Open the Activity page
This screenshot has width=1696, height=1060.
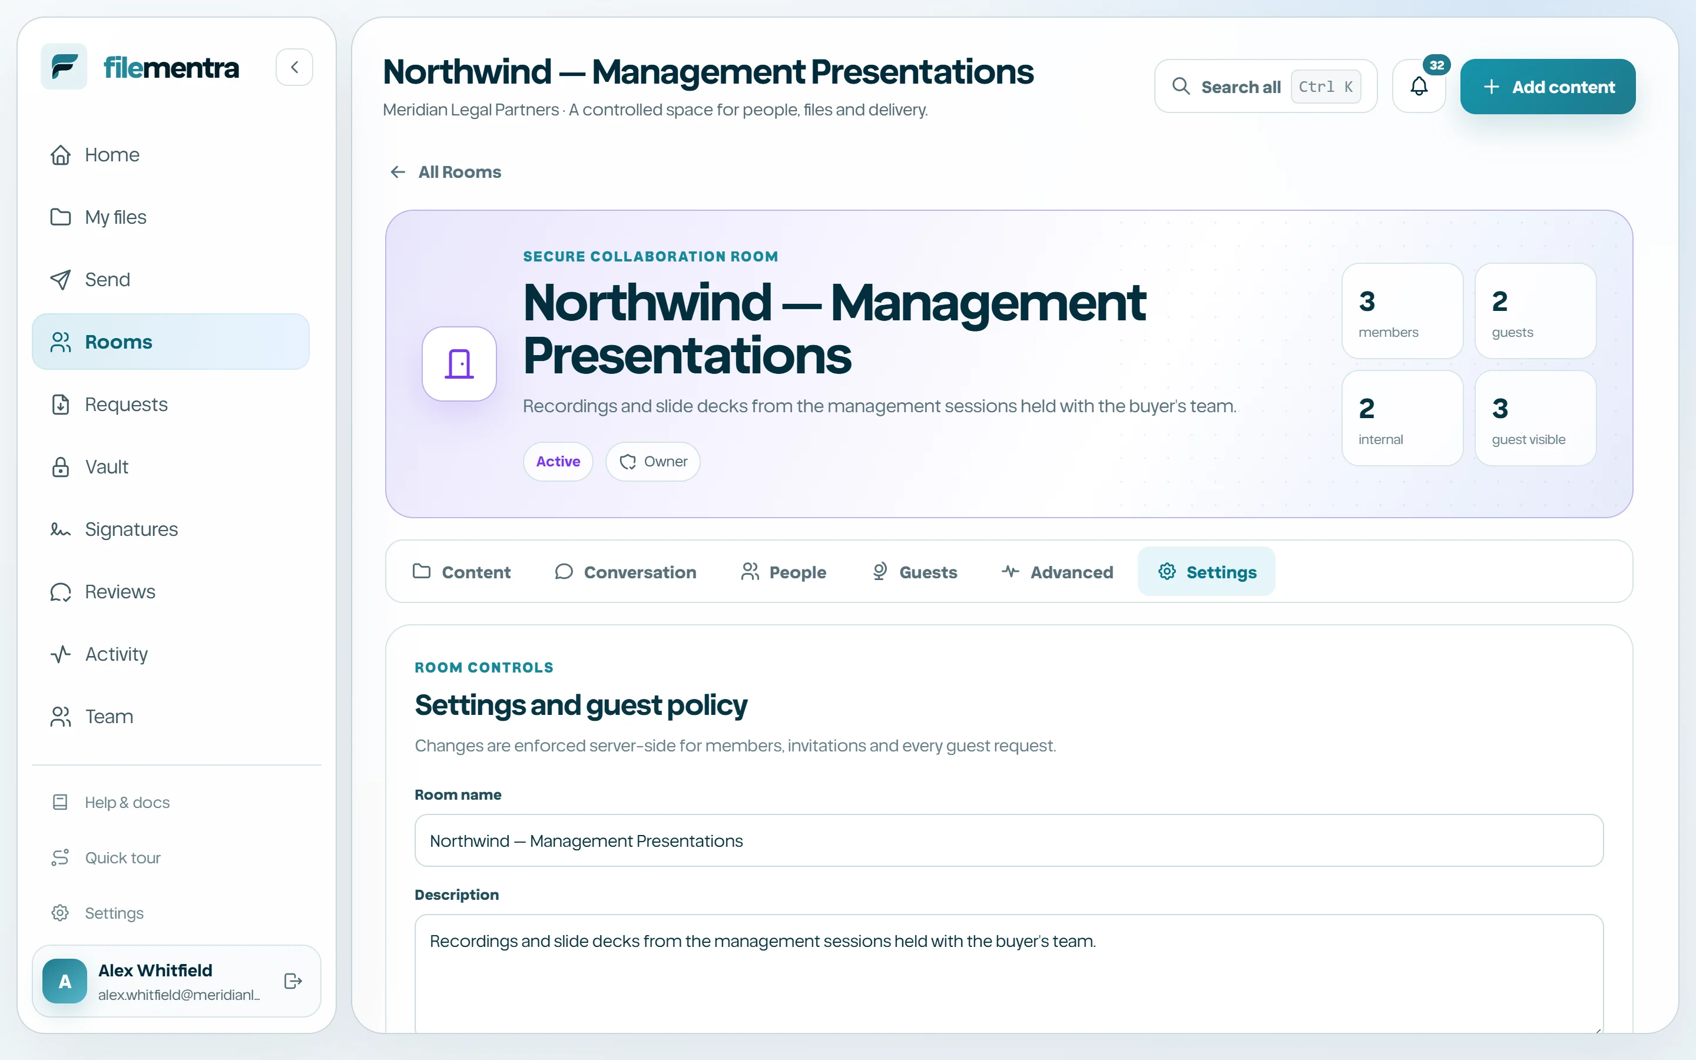170,654
